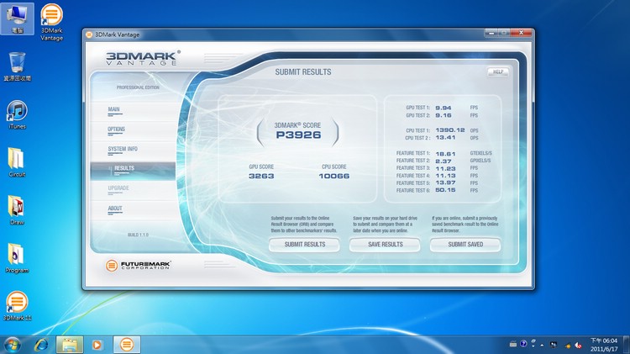The width and height of the screenshot is (630, 354).
Task: Open the 3DMark Vantage desktop shortcut
Action: (x=51, y=22)
